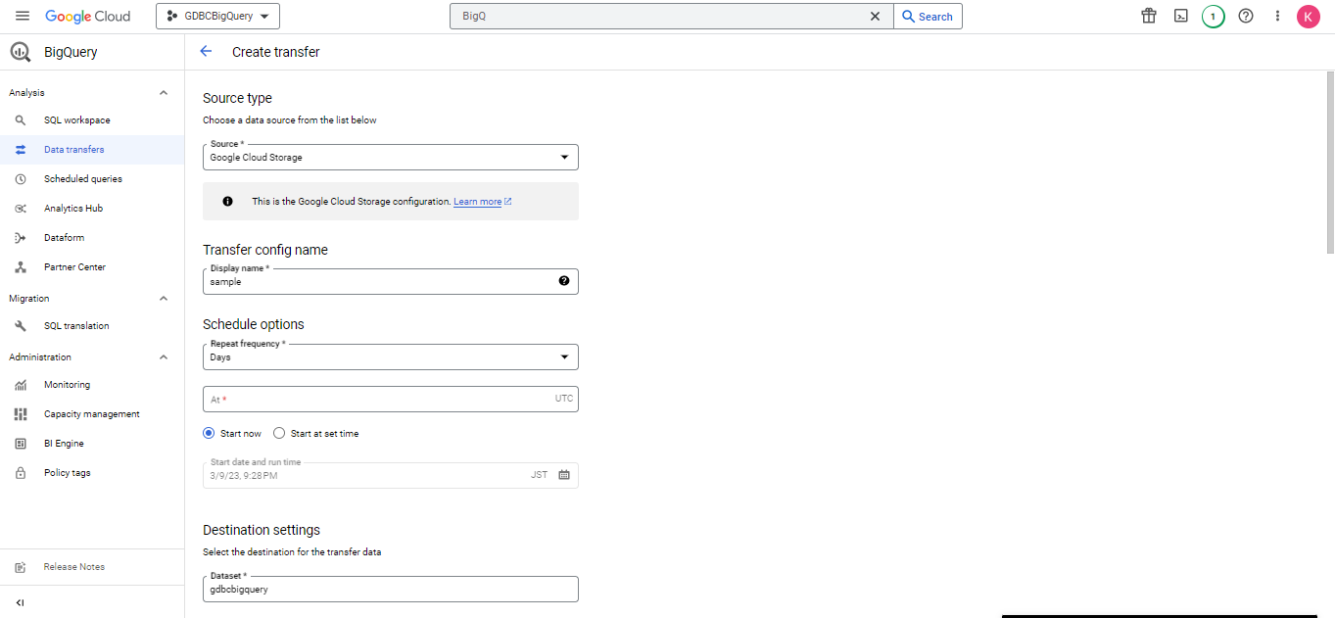The image size is (1335, 618).
Task: Click the Display name help icon
Action: pyautogui.click(x=564, y=281)
